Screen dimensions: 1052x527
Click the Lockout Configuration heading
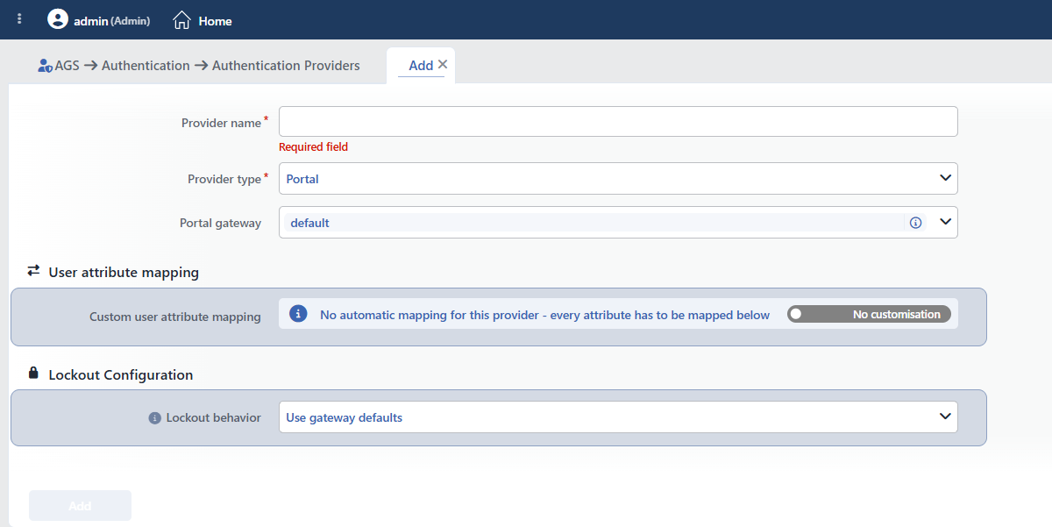121,374
